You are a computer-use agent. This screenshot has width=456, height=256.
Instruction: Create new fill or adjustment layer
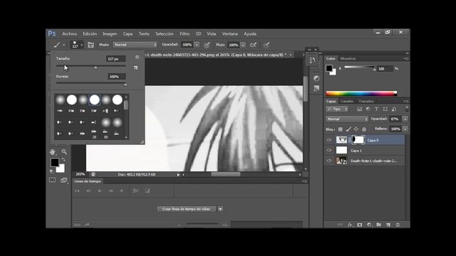pyautogui.click(x=369, y=225)
